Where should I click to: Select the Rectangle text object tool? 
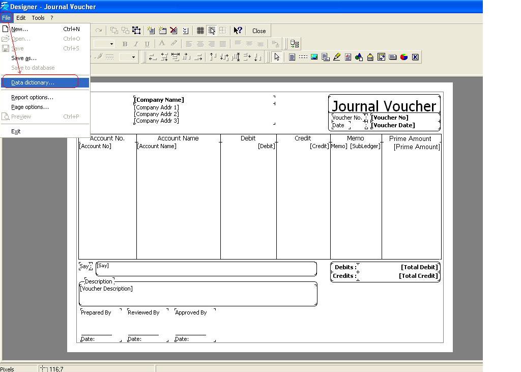[292, 57]
